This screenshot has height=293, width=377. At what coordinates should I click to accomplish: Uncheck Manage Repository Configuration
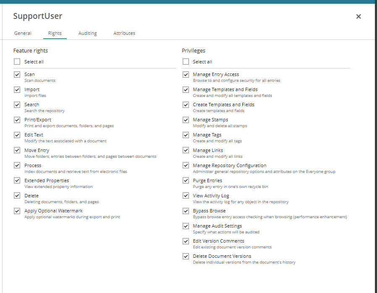coord(186,165)
